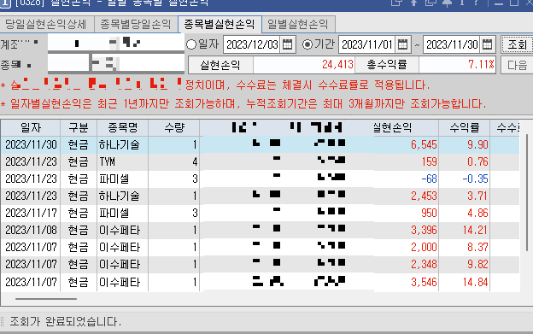
Task: Sort by the 구분 column header
Action: tap(79, 128)
